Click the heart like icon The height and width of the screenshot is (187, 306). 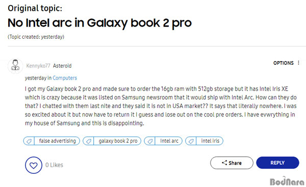click(33, 165)
